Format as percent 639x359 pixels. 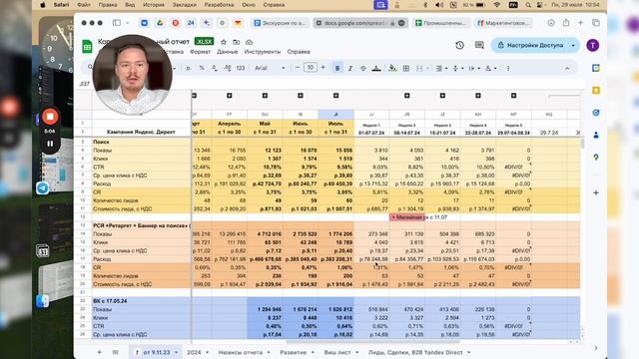tap(202, 68)
